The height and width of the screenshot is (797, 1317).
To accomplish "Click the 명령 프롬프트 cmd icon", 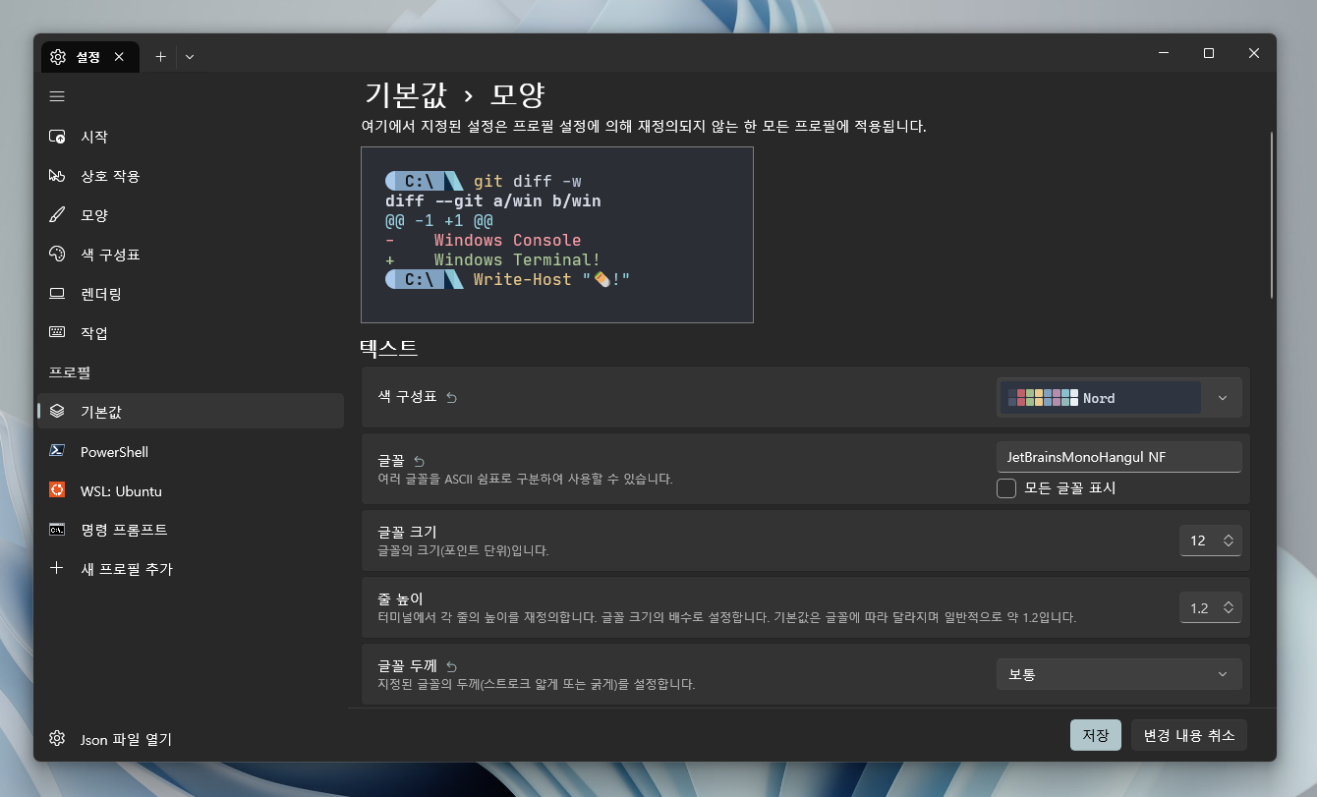I will [x=57, y=530].
